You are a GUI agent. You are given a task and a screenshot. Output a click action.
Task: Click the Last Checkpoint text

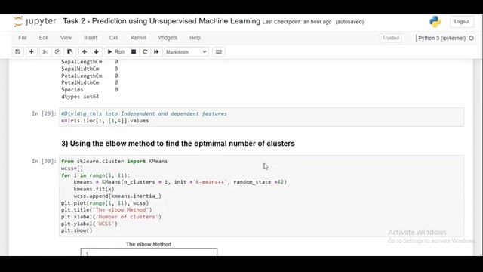[297, 22]
